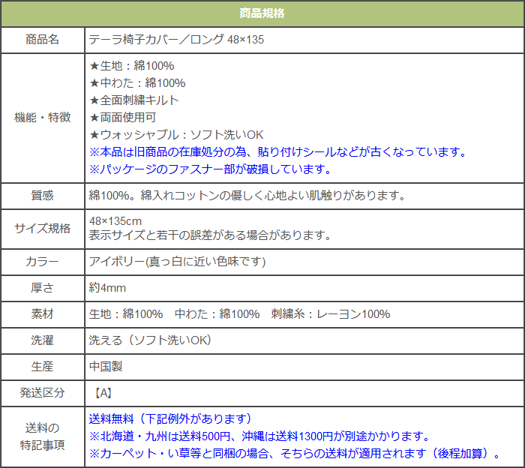Click the 48×135cm size value
Screen dimensions: 525x468
(115, 221)
